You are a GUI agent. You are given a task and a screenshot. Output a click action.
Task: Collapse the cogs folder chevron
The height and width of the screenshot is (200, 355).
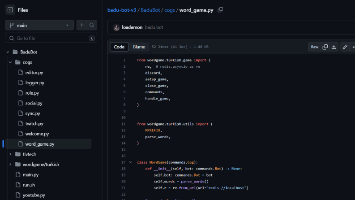(10, 62)
